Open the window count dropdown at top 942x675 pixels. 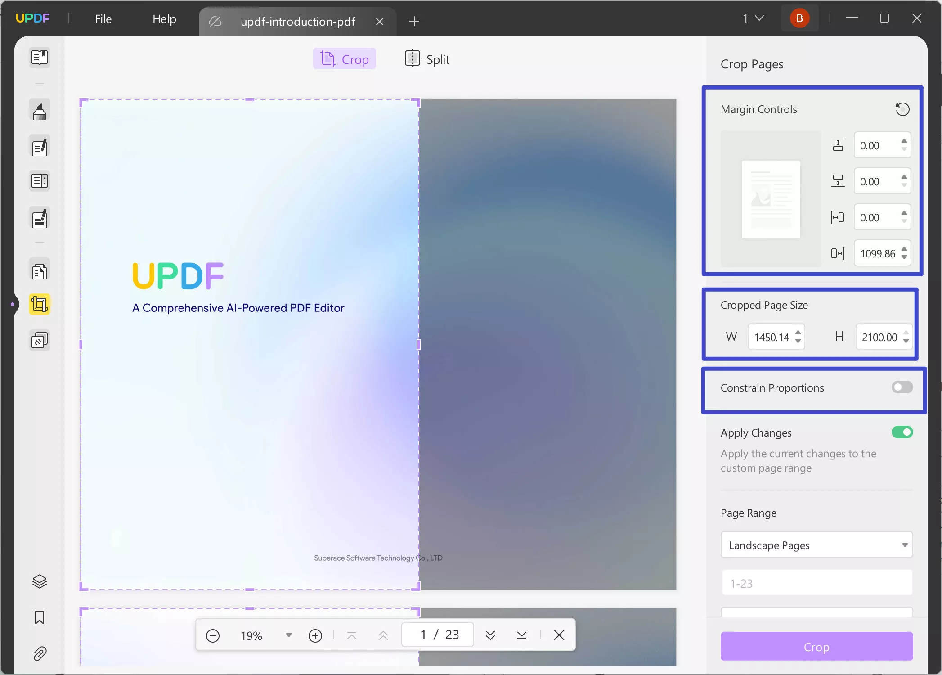coord(753,18)
